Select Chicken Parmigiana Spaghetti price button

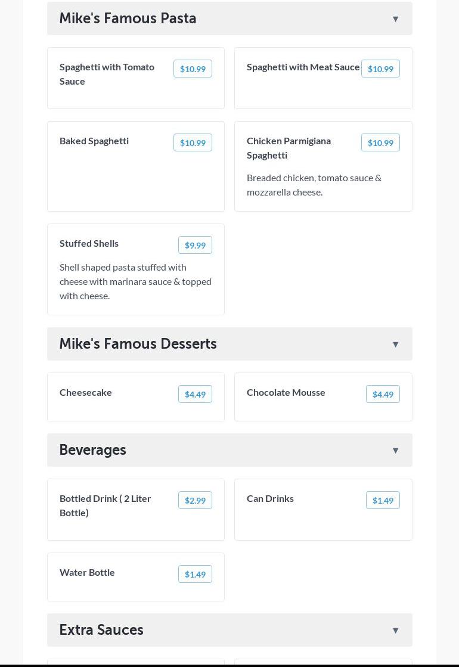pos(380,143)
